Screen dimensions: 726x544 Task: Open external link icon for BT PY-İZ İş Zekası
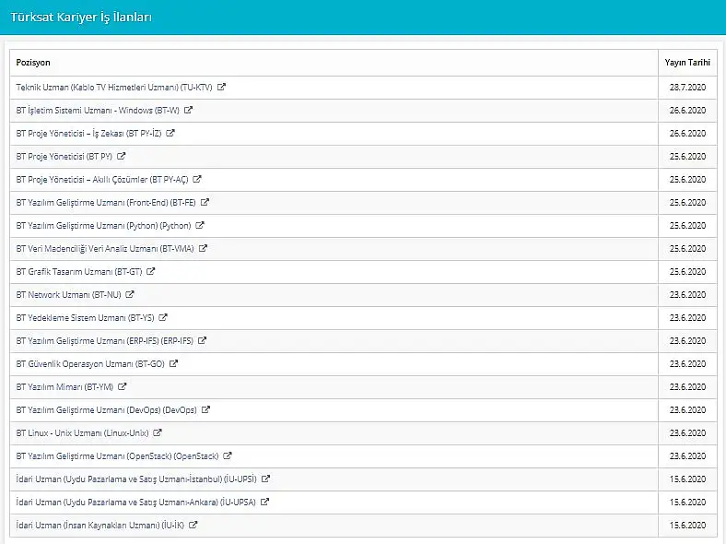click(170, 133)
